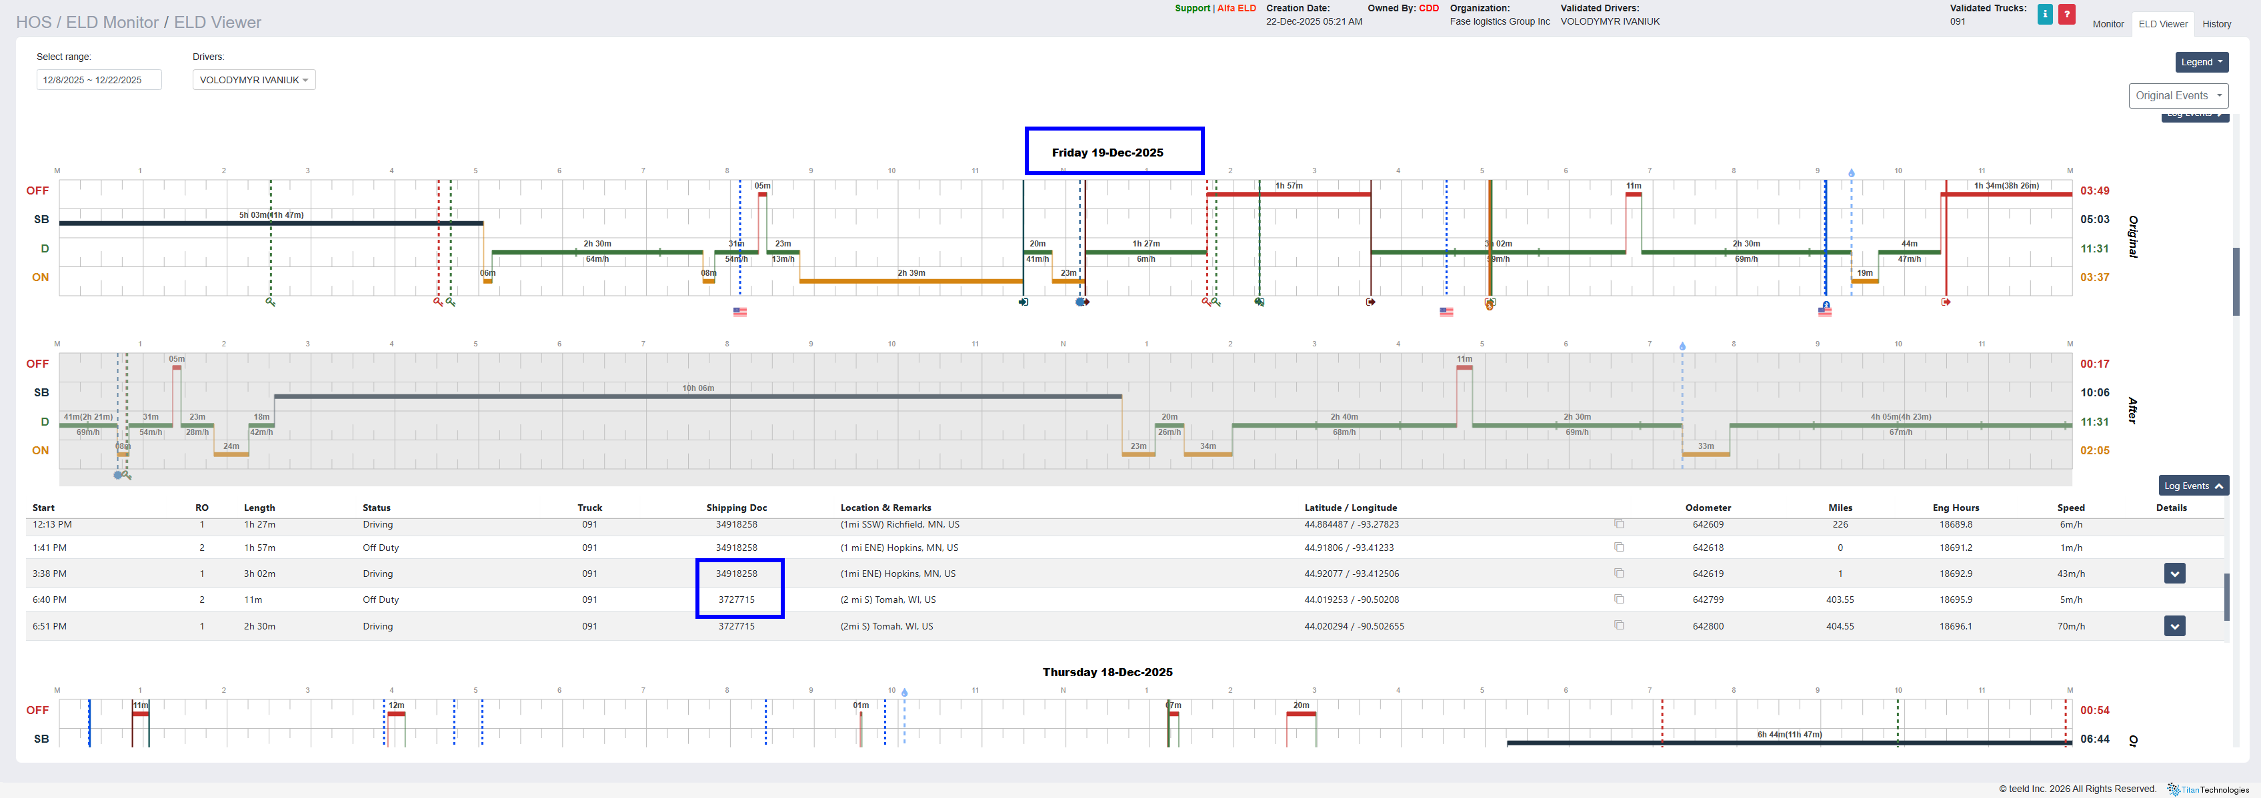Switch to the Monitor tab
This screenshot has width=2261, height=798.
2108,25
